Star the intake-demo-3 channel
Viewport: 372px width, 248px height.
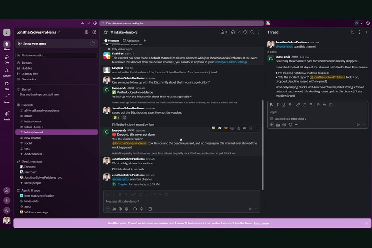tap(106, 32)
